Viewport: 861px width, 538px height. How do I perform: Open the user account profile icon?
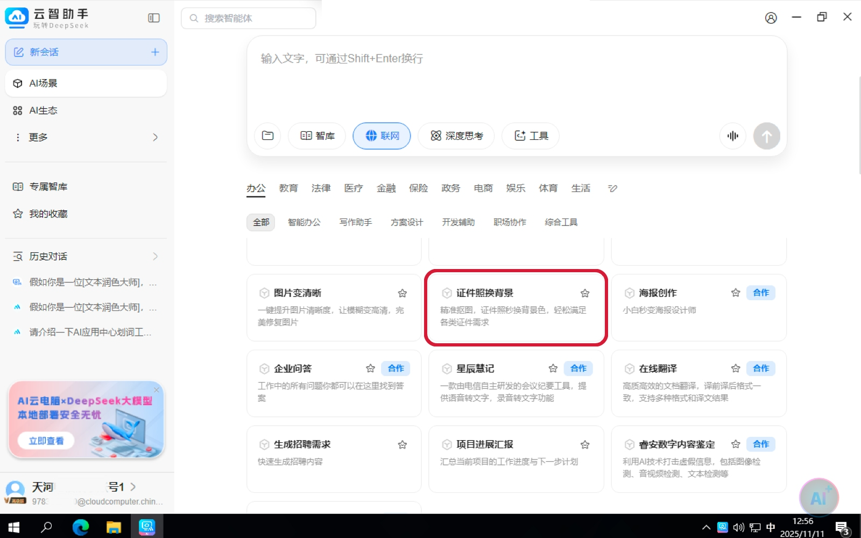coord(771,18)
